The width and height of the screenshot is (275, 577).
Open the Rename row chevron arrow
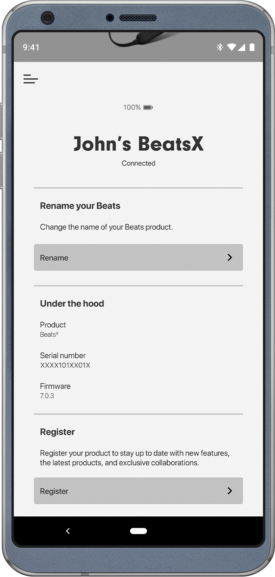pyautogui.click(x=230, y=257)
